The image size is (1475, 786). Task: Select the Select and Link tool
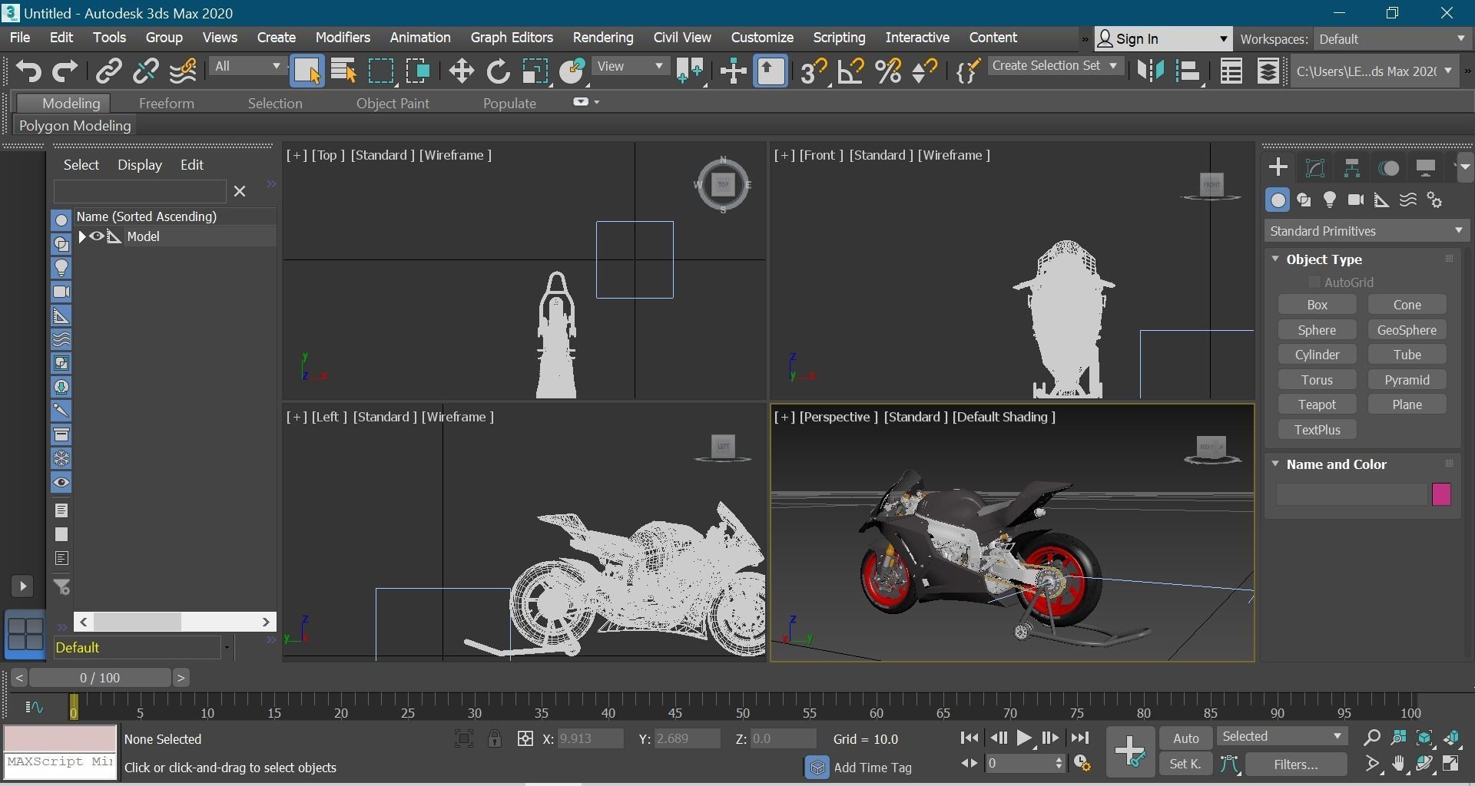point(108,71)
